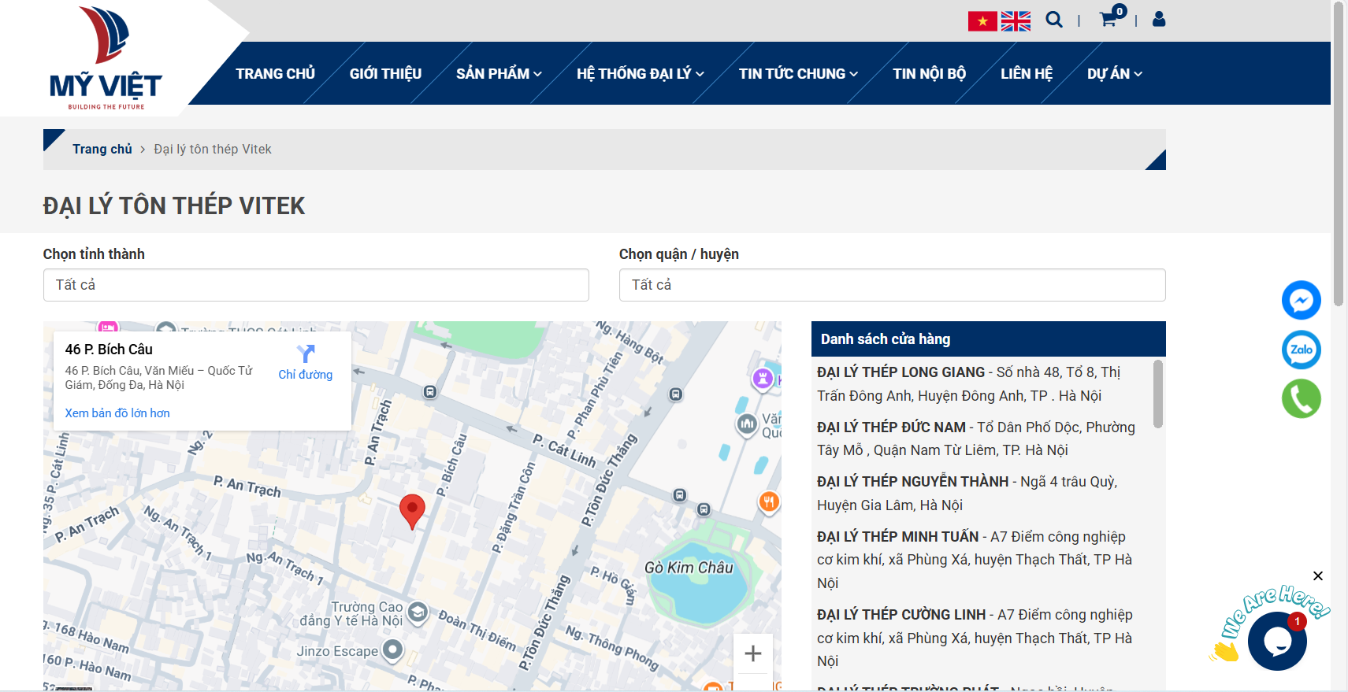This screenshot has width=1348, height=692.
Task: Open Zalo chat button
Action: click(x=1302, y=350)
